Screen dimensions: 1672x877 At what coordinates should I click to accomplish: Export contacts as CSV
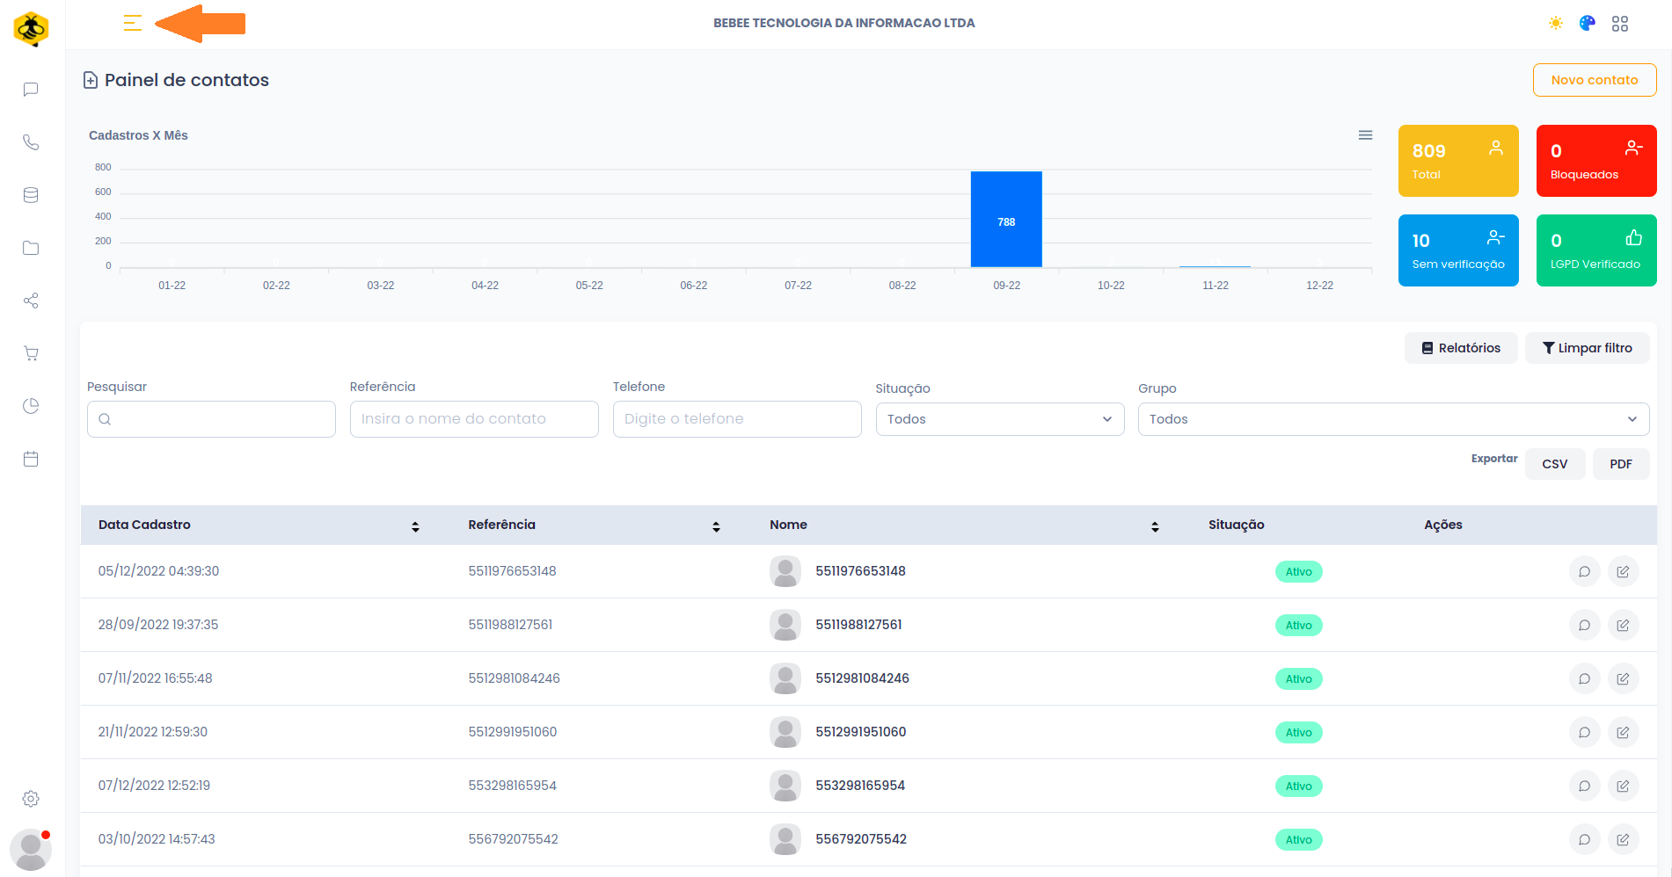click(x=1554, y=464)
